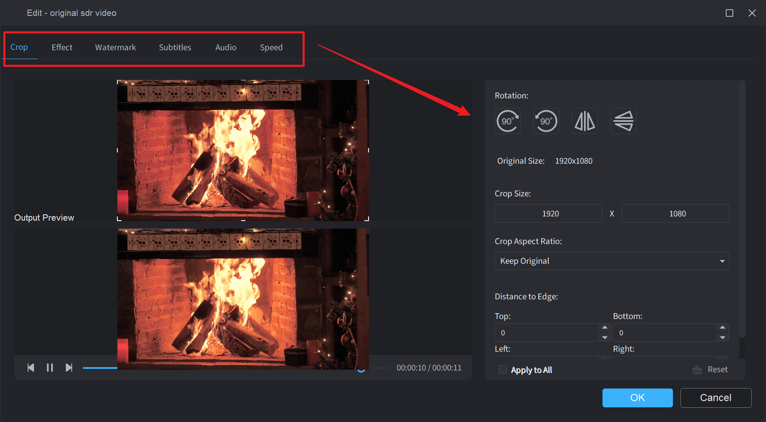Rotate video 90 degrees counterclockwise

[546, 121]
